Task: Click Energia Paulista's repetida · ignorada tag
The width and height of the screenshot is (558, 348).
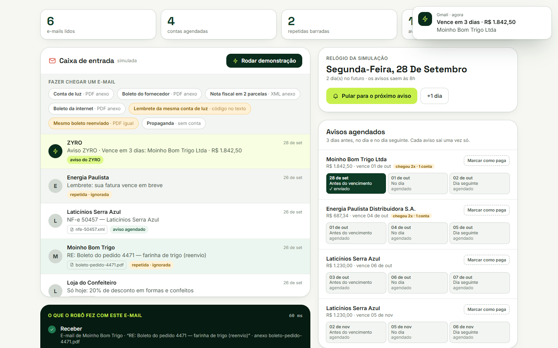Action: click(x=90, y=194)
